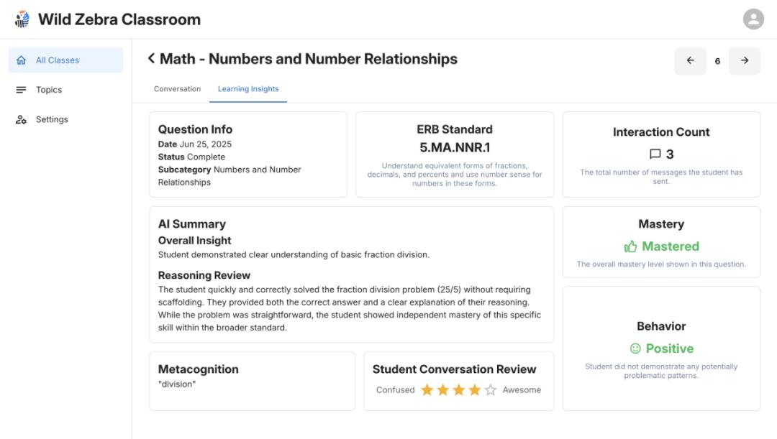Click the All Classes home icon

point(21,60)
